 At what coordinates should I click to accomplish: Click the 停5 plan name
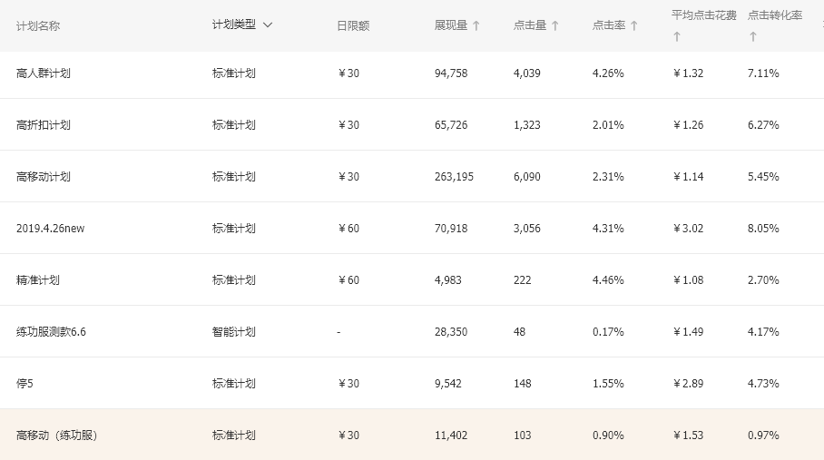coord(25,384)
